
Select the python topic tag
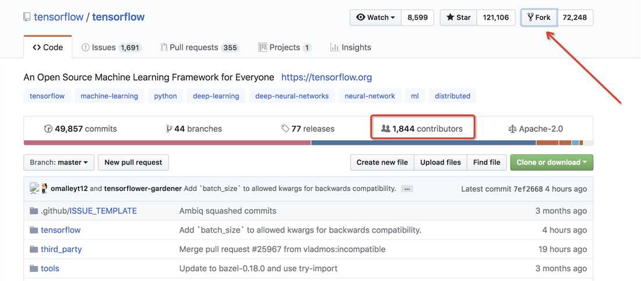[166, 96]
